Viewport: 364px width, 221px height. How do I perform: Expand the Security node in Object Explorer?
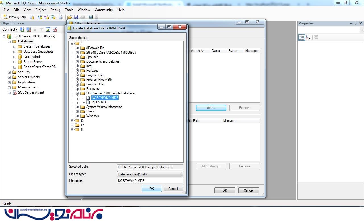(x=9, y=72)
